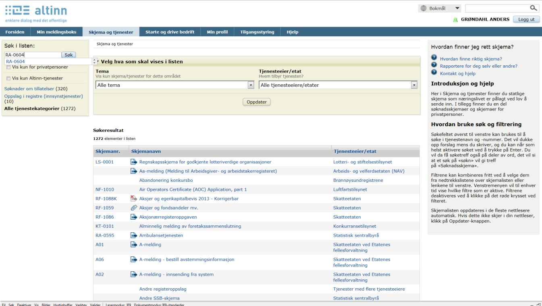Open the 'Abandonering konkursbo' form

pyautogui.click(x=166, y=180)
